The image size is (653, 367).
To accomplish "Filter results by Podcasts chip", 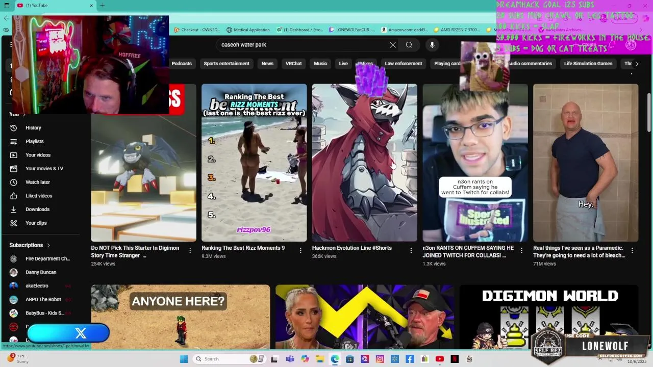I will pos(182,64).
